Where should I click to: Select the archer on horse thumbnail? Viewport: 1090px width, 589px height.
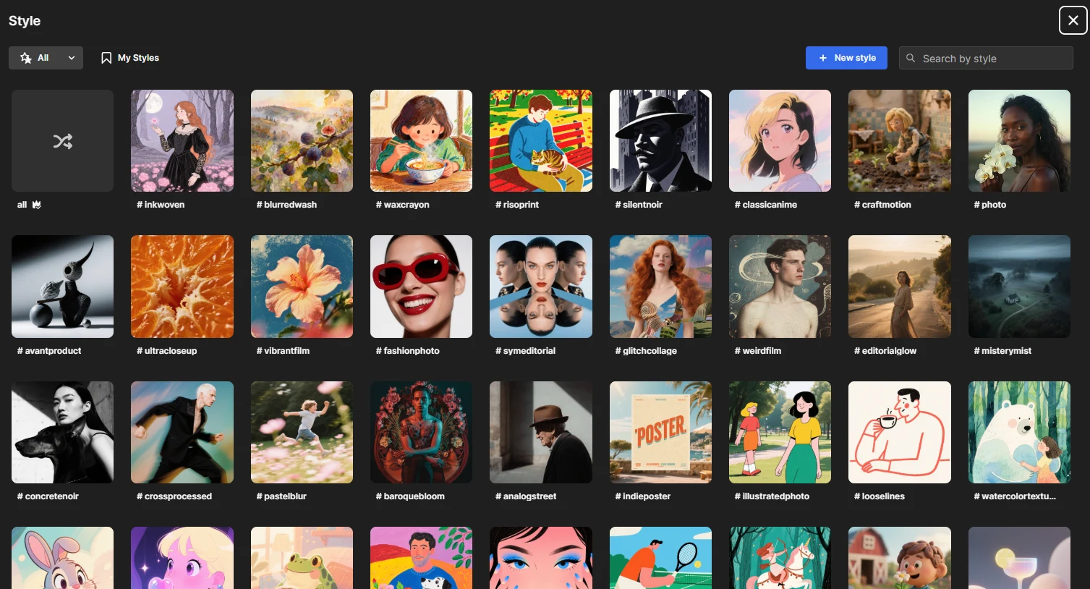click(x=780, y=558)
